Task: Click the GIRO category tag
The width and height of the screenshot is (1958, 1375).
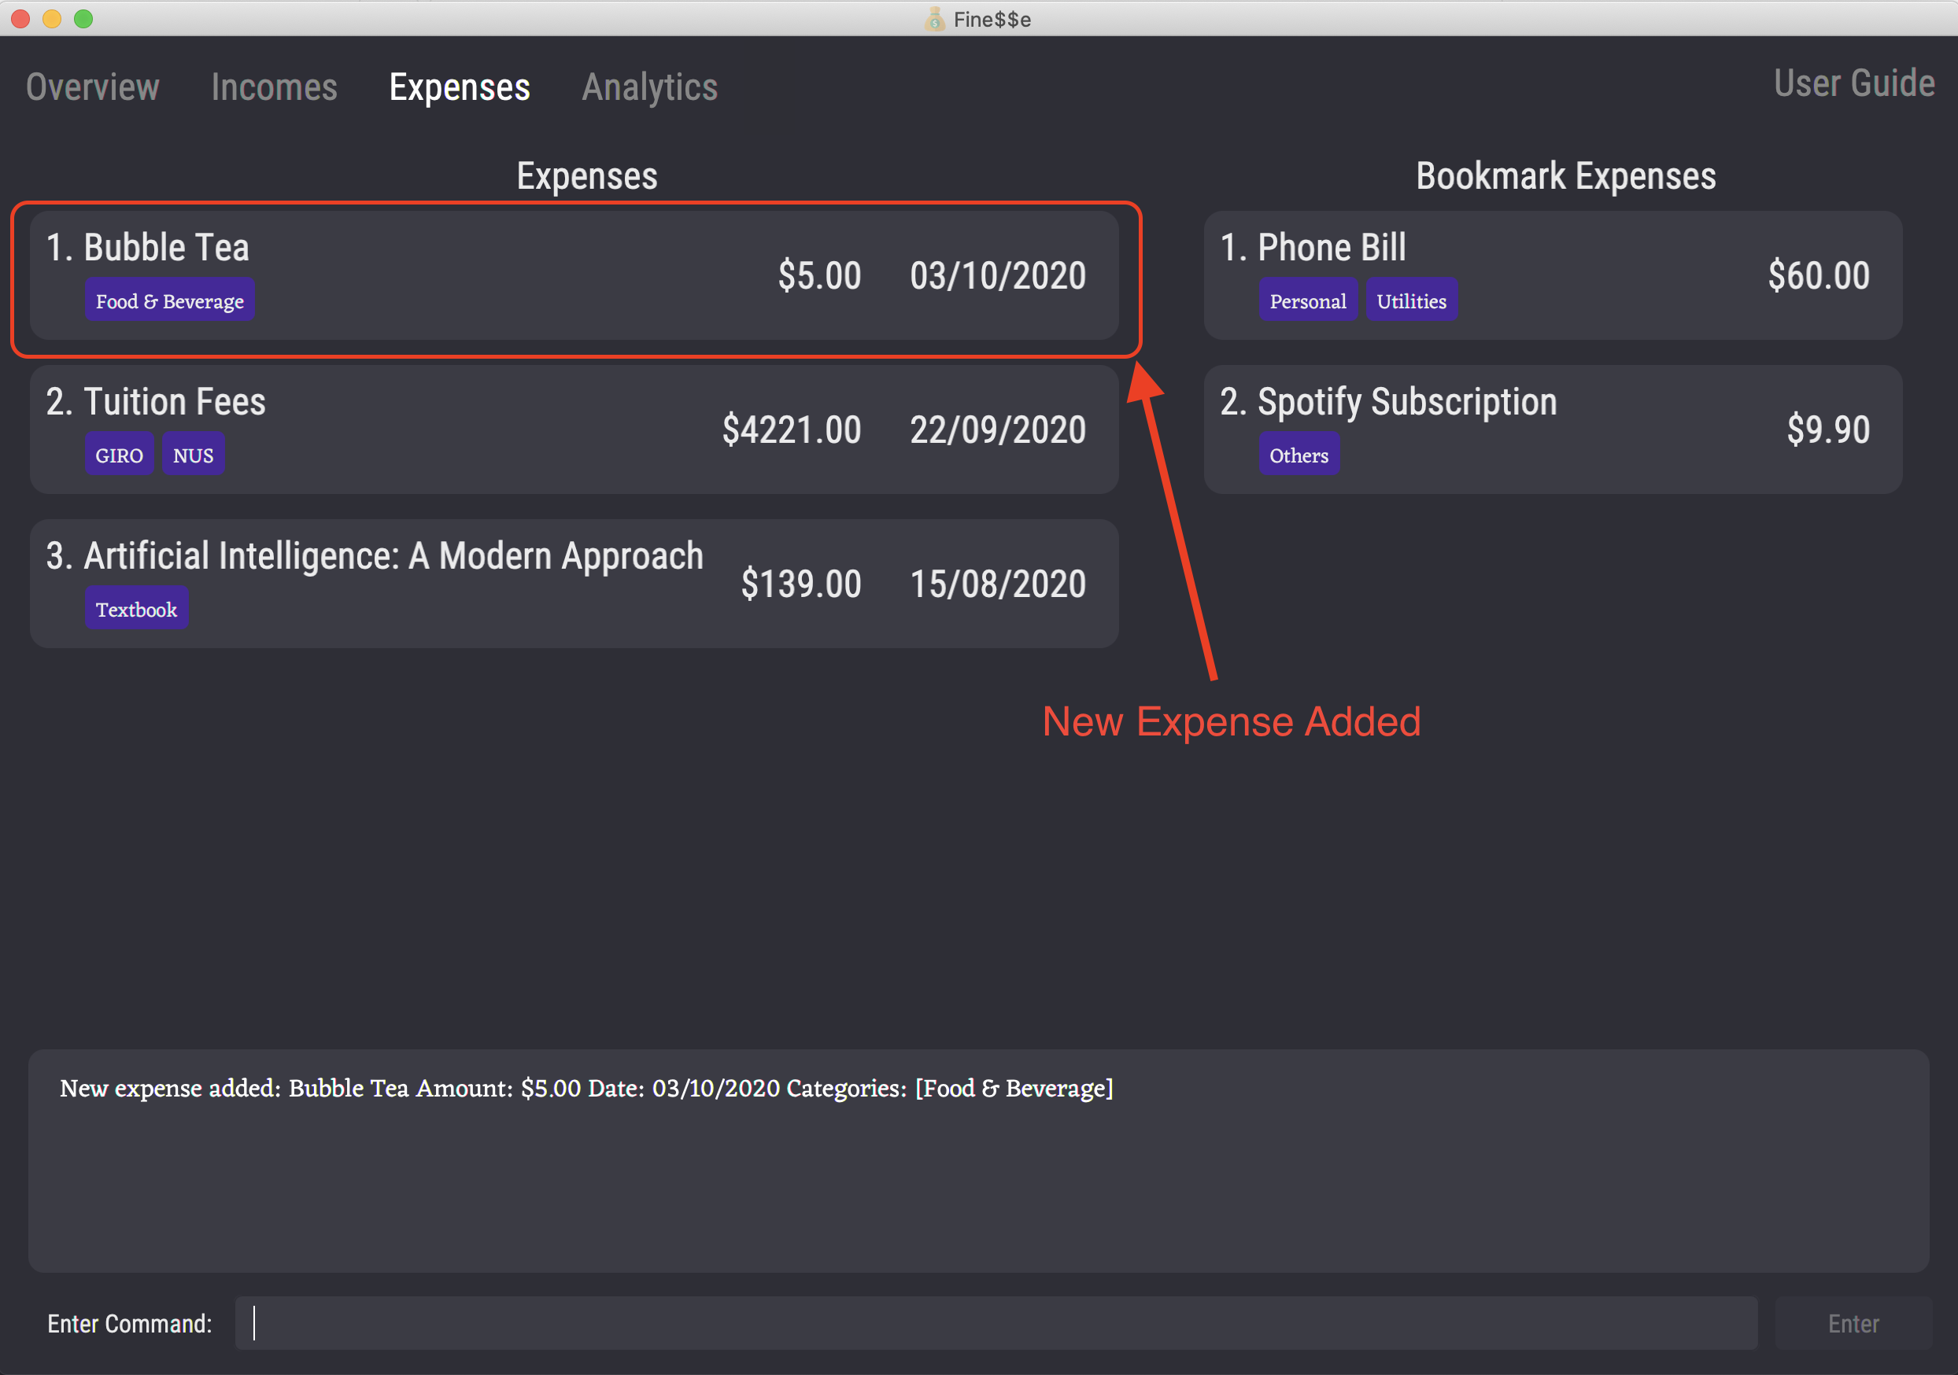Action: pos(120,455)
